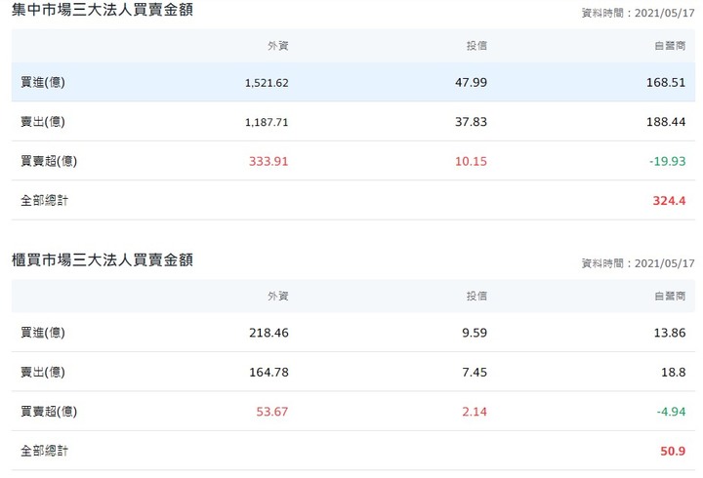Viewport: 703px width, 478px height.
Task: Click the 櫃買市場三大法人買賣金額 title
Action: click(103, 259)
